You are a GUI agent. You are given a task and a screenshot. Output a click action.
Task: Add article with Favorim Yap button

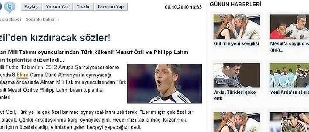(x=111, y=7)
